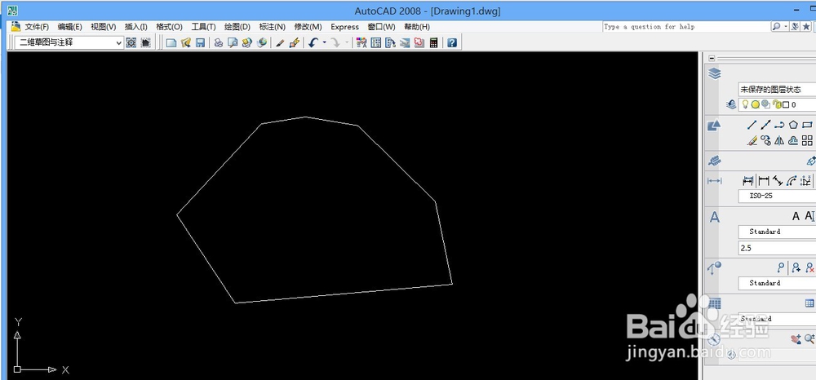Open the Express menu

(344, 27)
